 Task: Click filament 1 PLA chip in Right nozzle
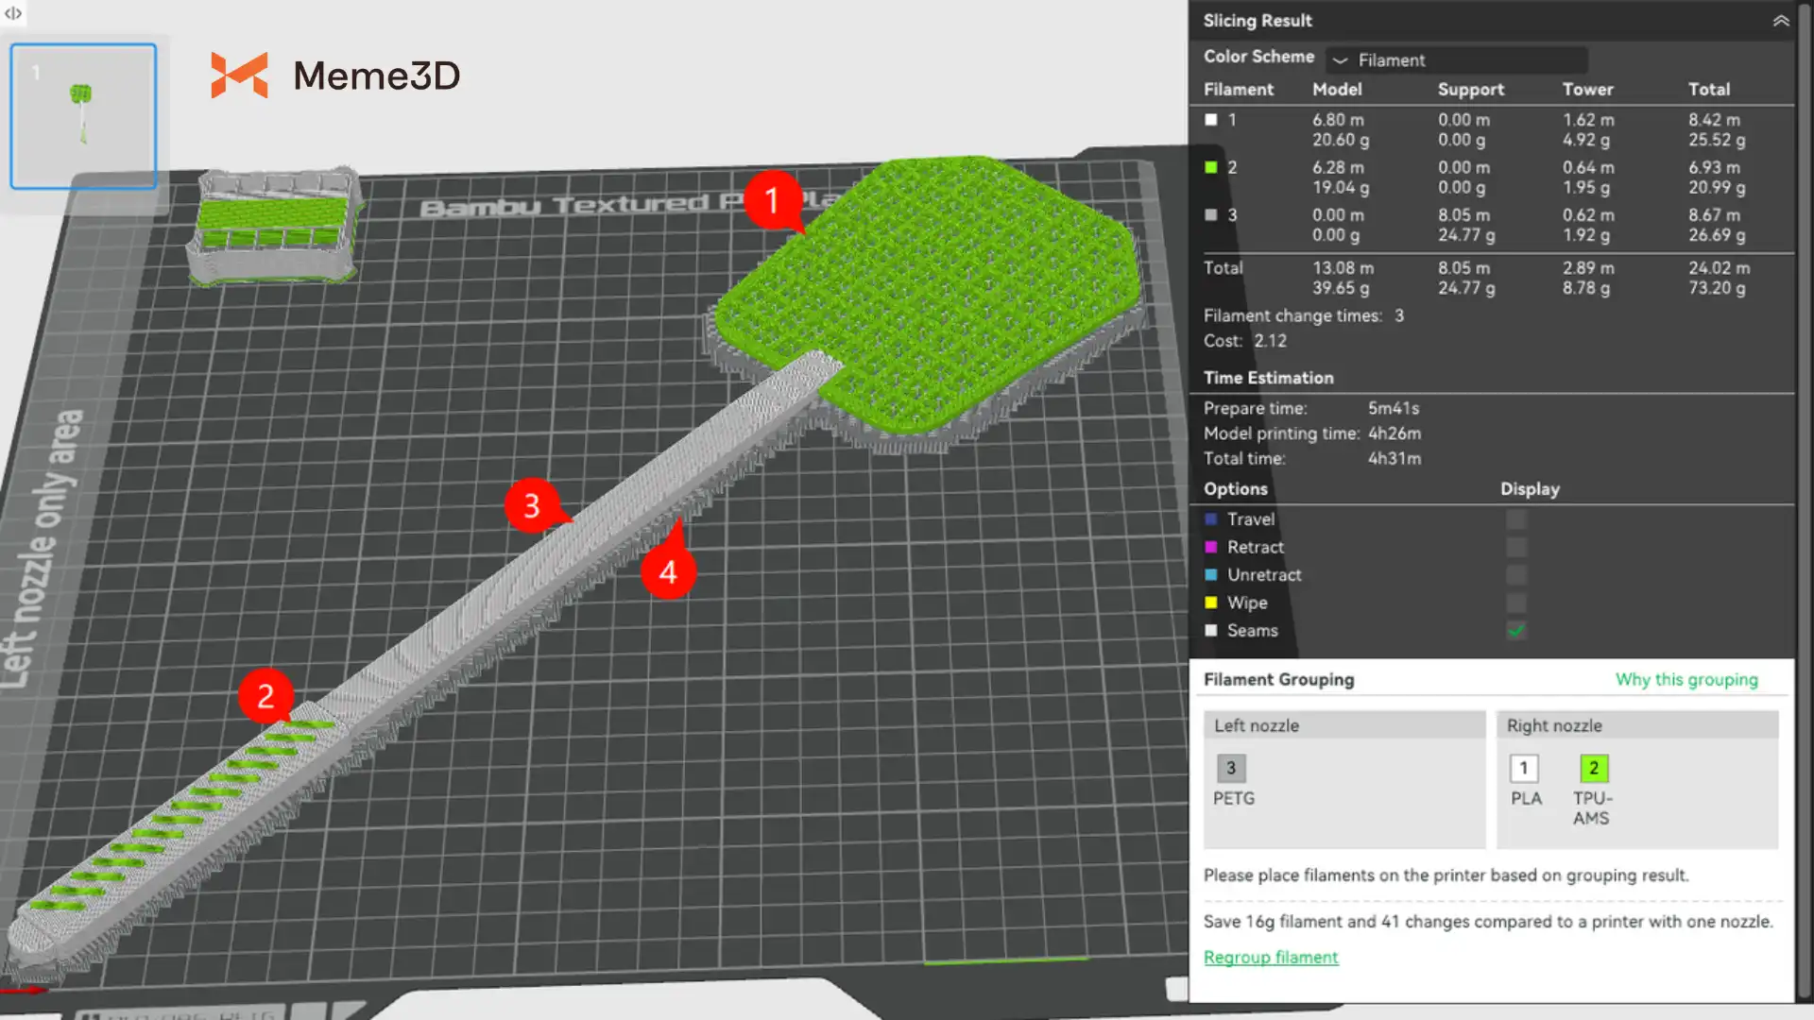tap(1523, 768)
